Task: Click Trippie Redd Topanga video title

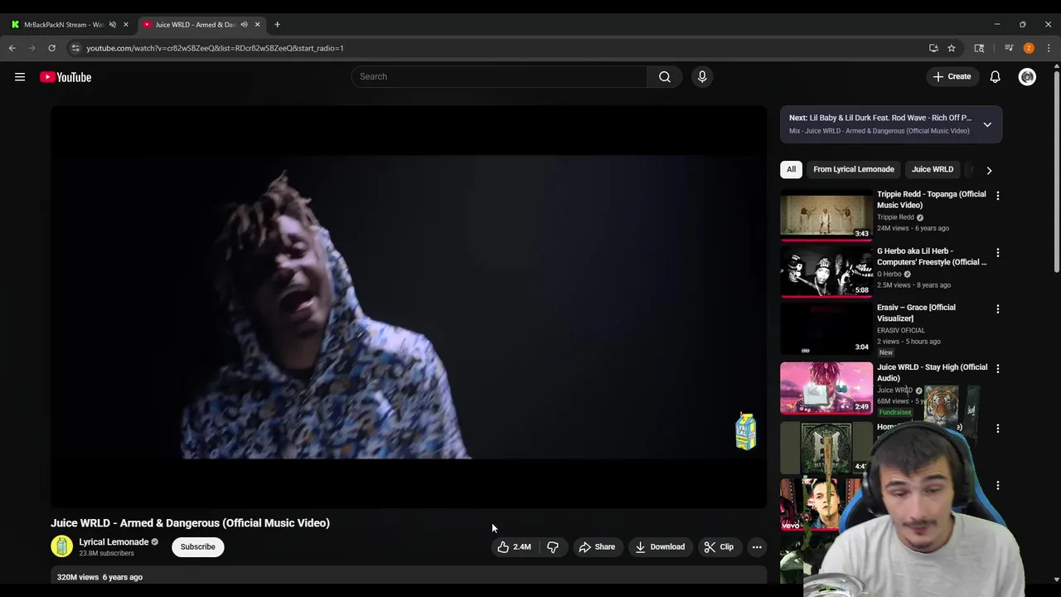Action: 932,199
